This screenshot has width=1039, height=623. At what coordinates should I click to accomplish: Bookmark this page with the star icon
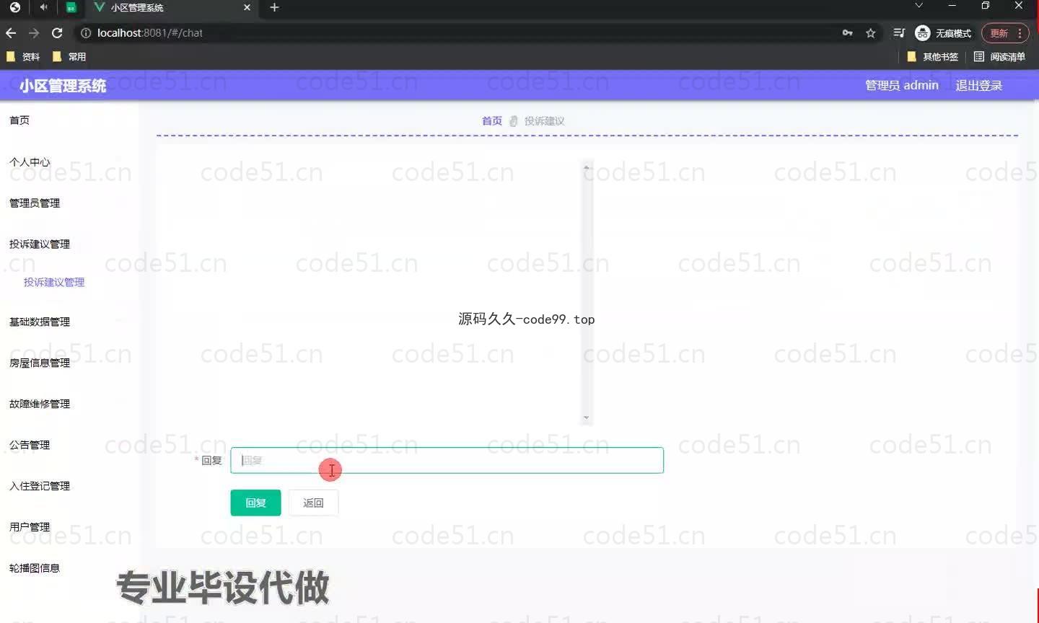[x=871, y=33]
